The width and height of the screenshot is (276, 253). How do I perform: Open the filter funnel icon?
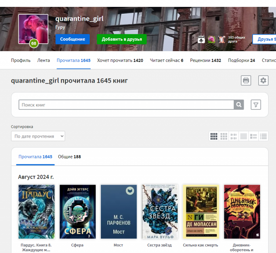coord(256,105)
